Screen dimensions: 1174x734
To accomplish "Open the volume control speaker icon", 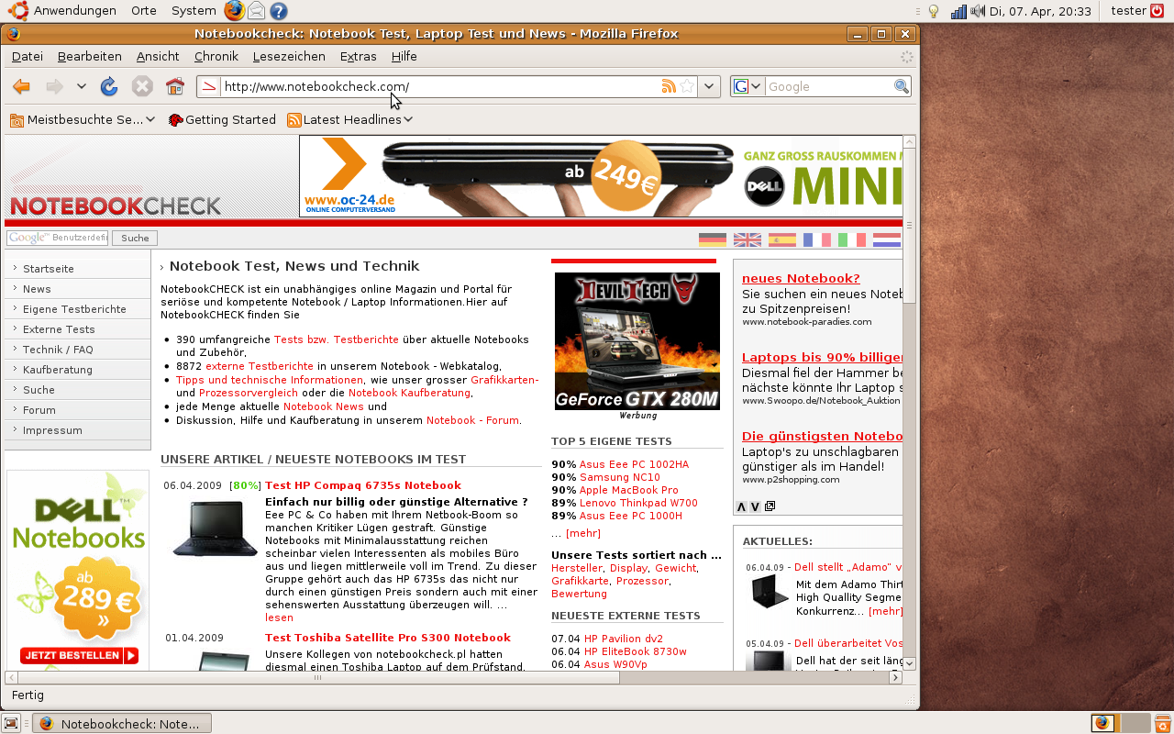I will coord(977,11).
